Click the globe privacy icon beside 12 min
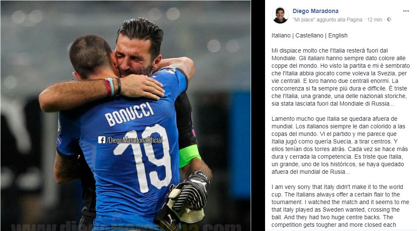The height and width of the screenshot is (231, 417). coord(389,19)
